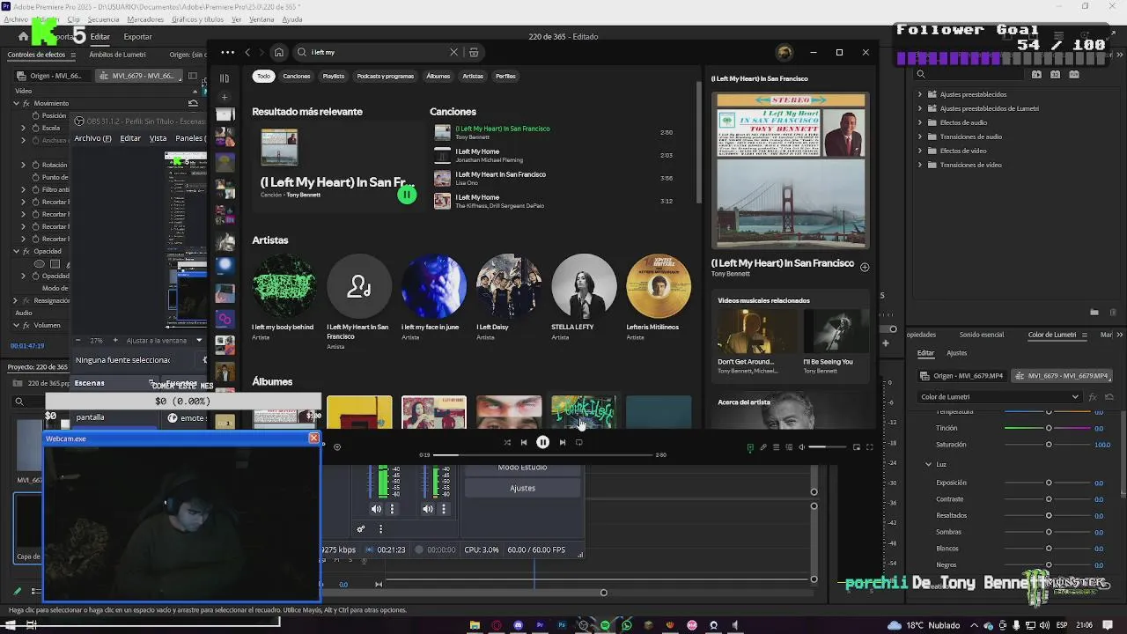This screenshot has width=1127, height=634.
Task: Adjust the Exposición slider in Lumetri
Action: coord(1049,483)
